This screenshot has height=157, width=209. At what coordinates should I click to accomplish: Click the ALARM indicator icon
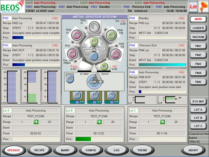pos(193,7)
